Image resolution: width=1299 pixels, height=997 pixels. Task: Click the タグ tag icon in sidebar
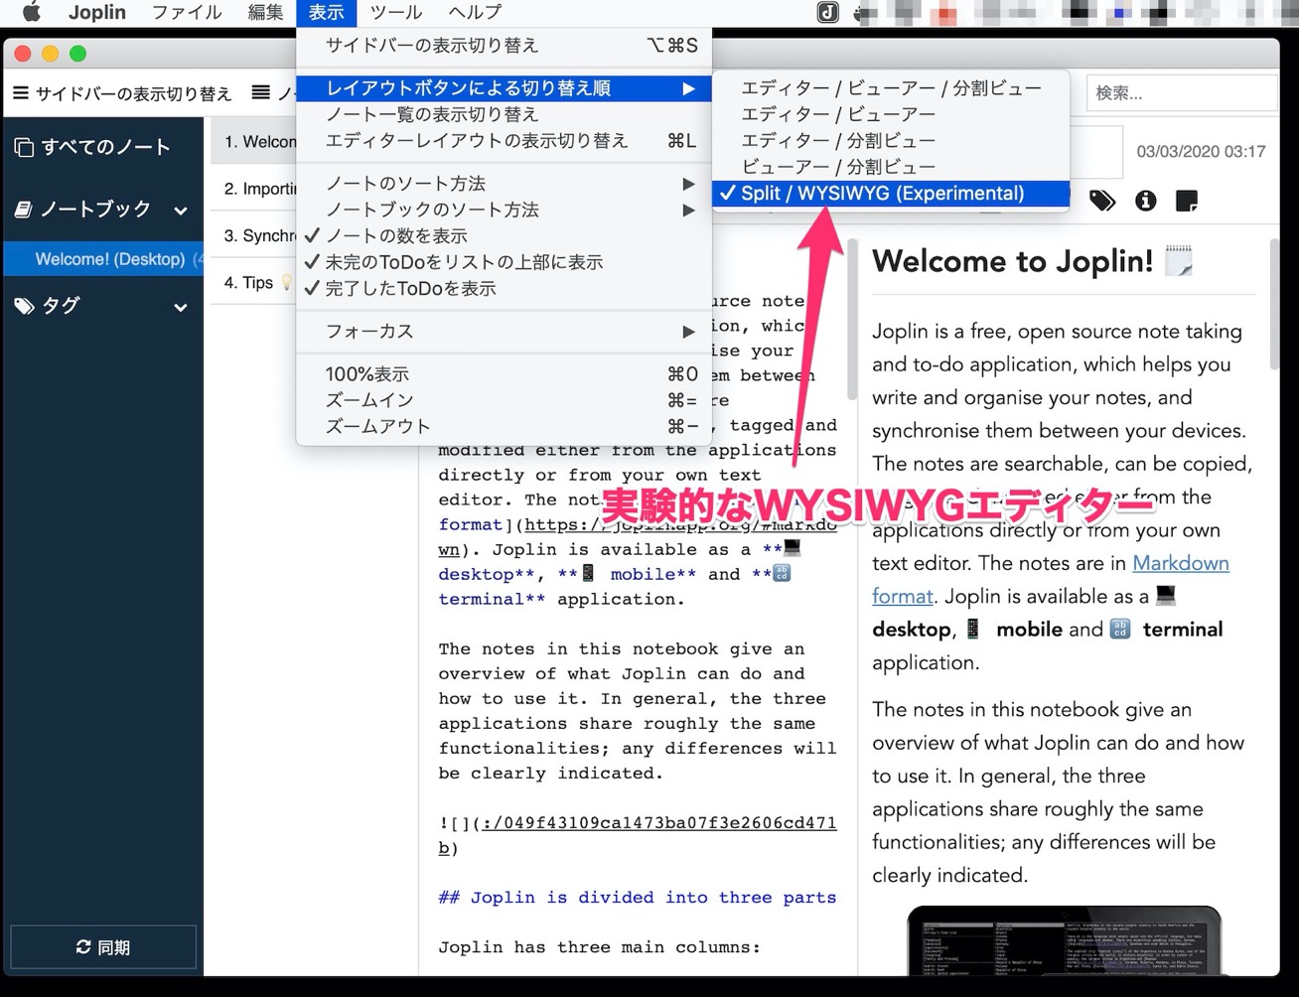coord(23,305)
